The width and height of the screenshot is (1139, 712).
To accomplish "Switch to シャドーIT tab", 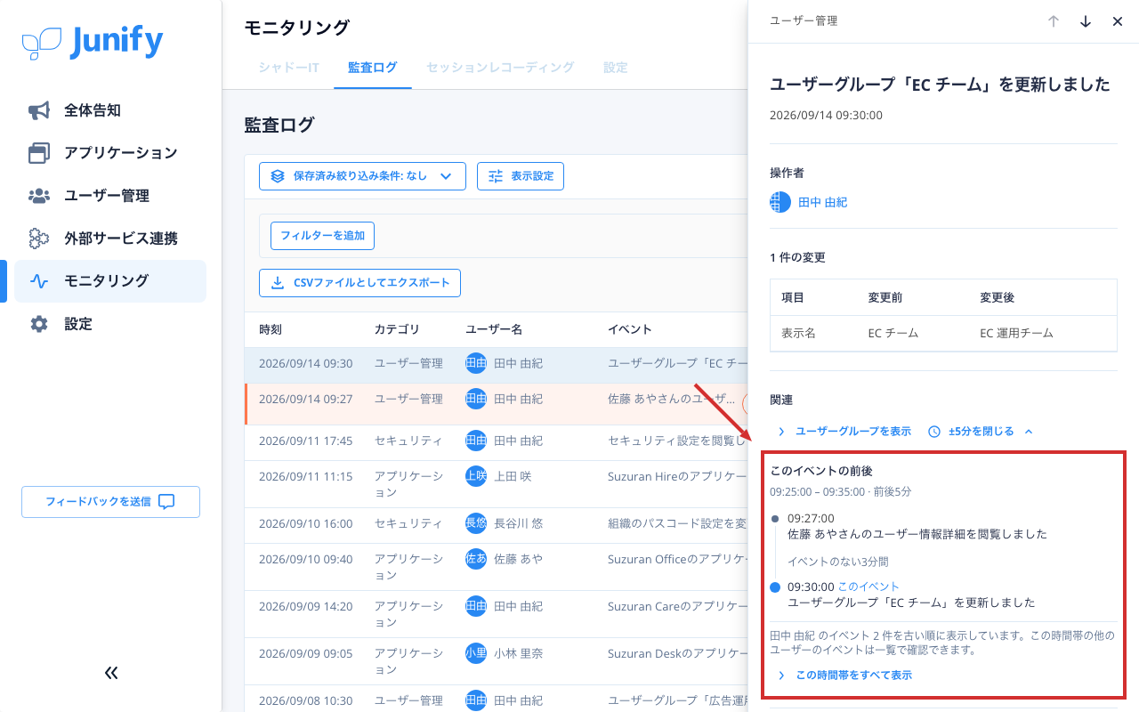I will pos(288,68).
